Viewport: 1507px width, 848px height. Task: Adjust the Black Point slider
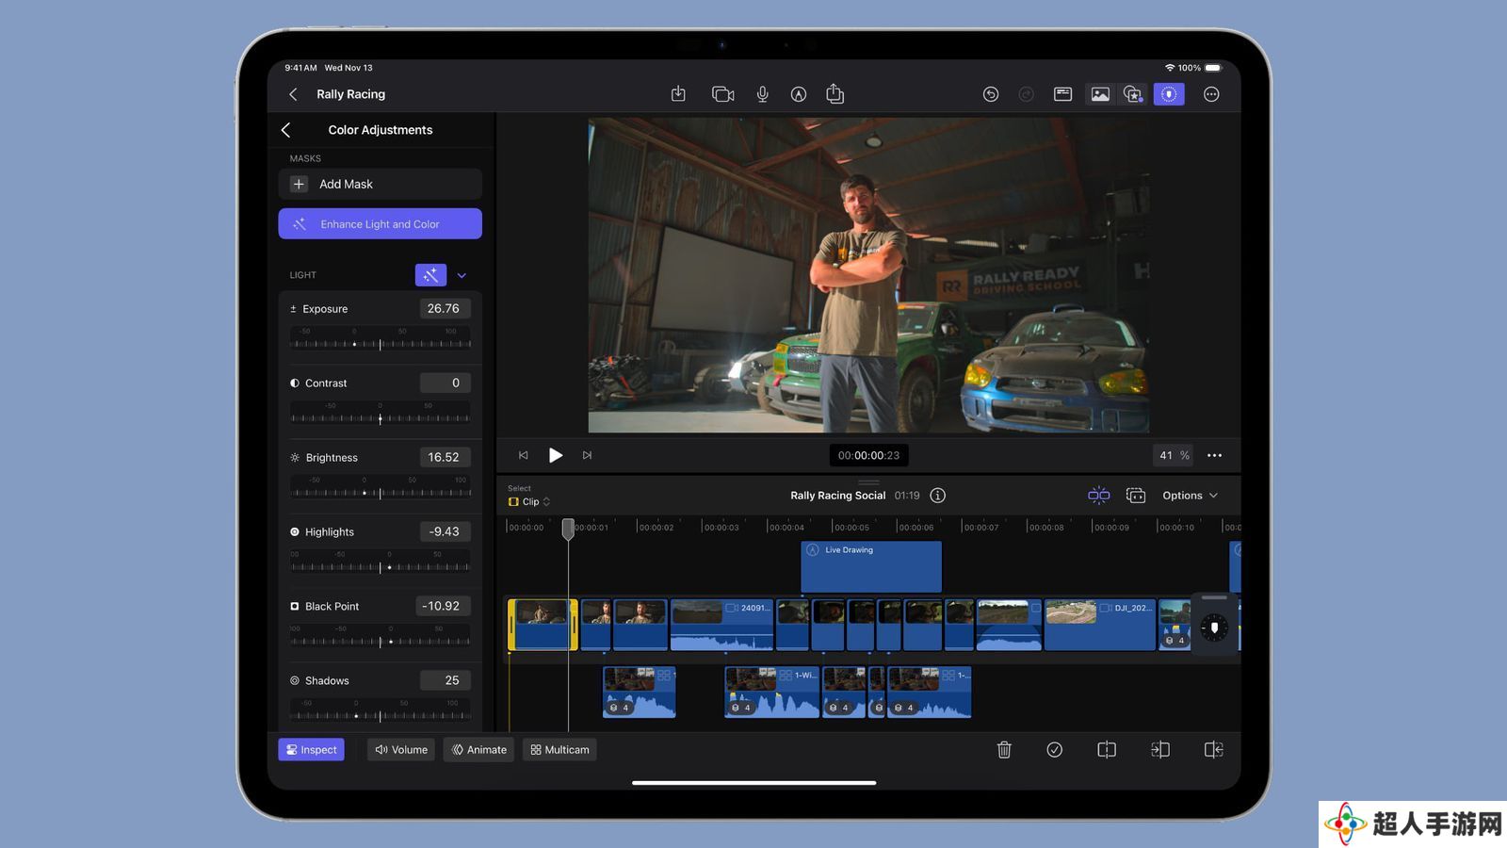pos(381,637)
